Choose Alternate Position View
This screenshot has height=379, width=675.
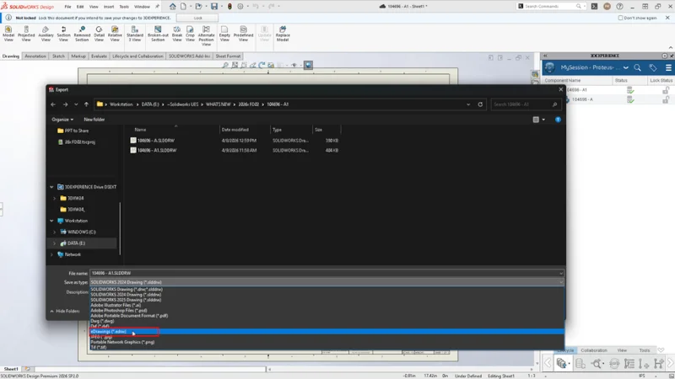[x=206, y=35]
